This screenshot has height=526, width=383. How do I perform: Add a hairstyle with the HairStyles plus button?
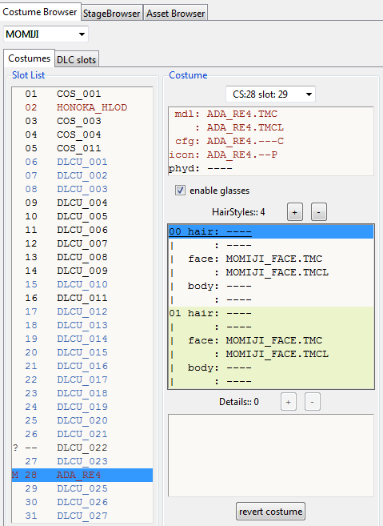point(295,212)
